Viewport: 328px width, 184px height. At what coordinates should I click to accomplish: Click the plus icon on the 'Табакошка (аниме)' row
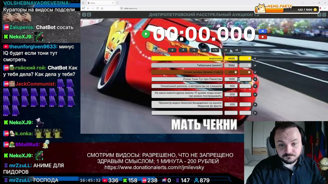[x=255, y=65]
